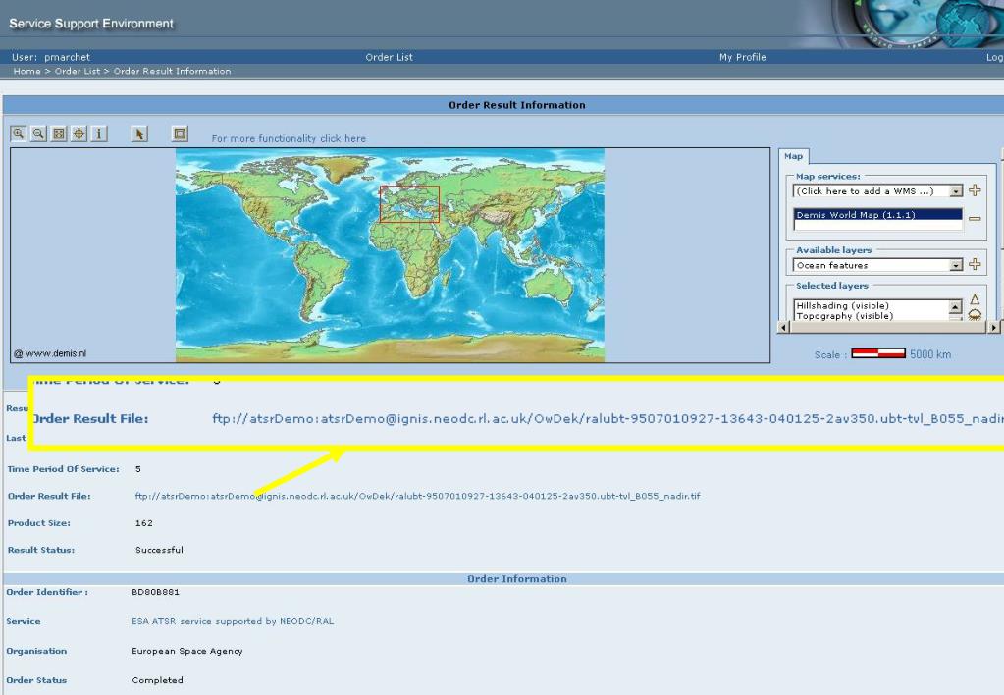Screen dimensions: 1004x695
Task: Click the Result Status value Successful
Action: coord(159,550)
